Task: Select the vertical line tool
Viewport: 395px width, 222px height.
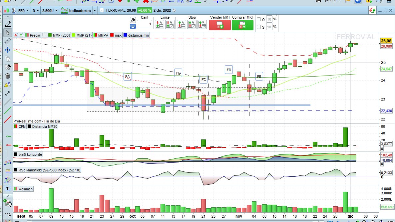Action: pos(8,154)
